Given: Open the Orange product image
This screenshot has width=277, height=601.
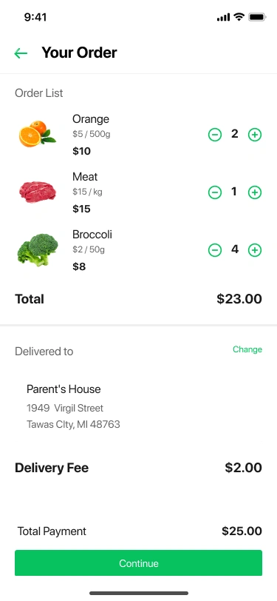Looking at the screenshot, I should [38, 134].
